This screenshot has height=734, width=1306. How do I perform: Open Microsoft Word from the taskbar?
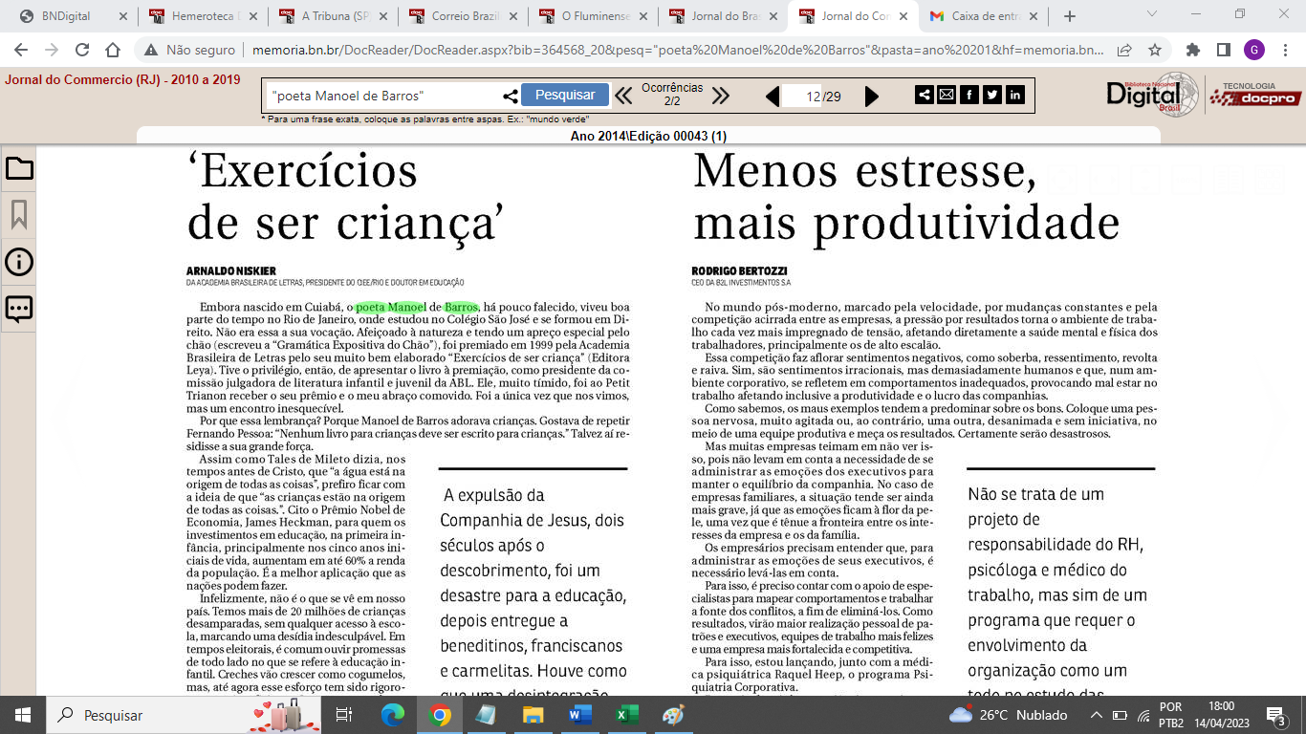[x=580, y=715]
